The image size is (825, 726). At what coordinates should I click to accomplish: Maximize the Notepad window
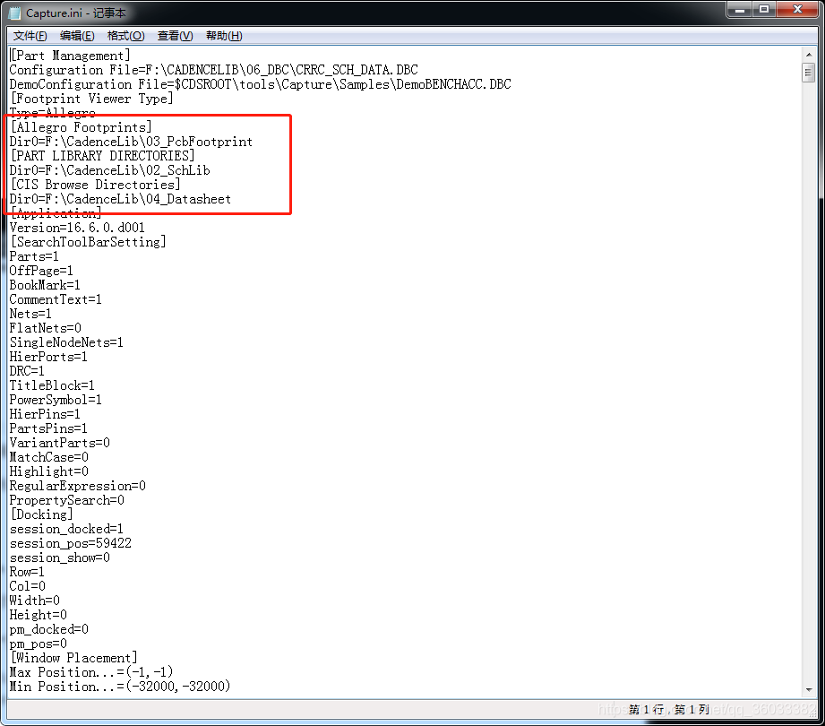tap(764, 10)
